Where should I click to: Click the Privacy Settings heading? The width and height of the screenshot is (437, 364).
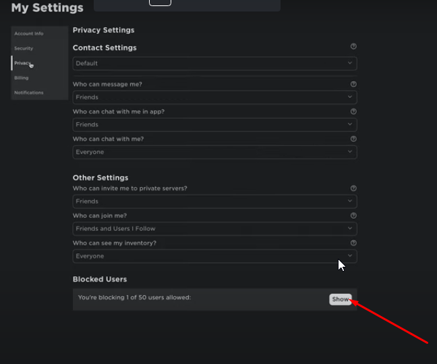click(x=103, y=30)
